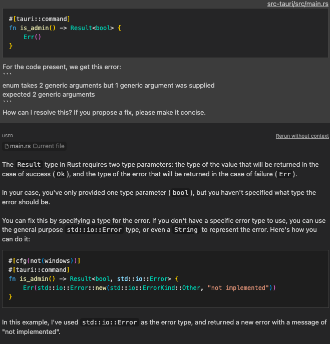Viewport: 330px width, 344px height.
Task: Select the inline bool code token
Action: tap(180, 193)
